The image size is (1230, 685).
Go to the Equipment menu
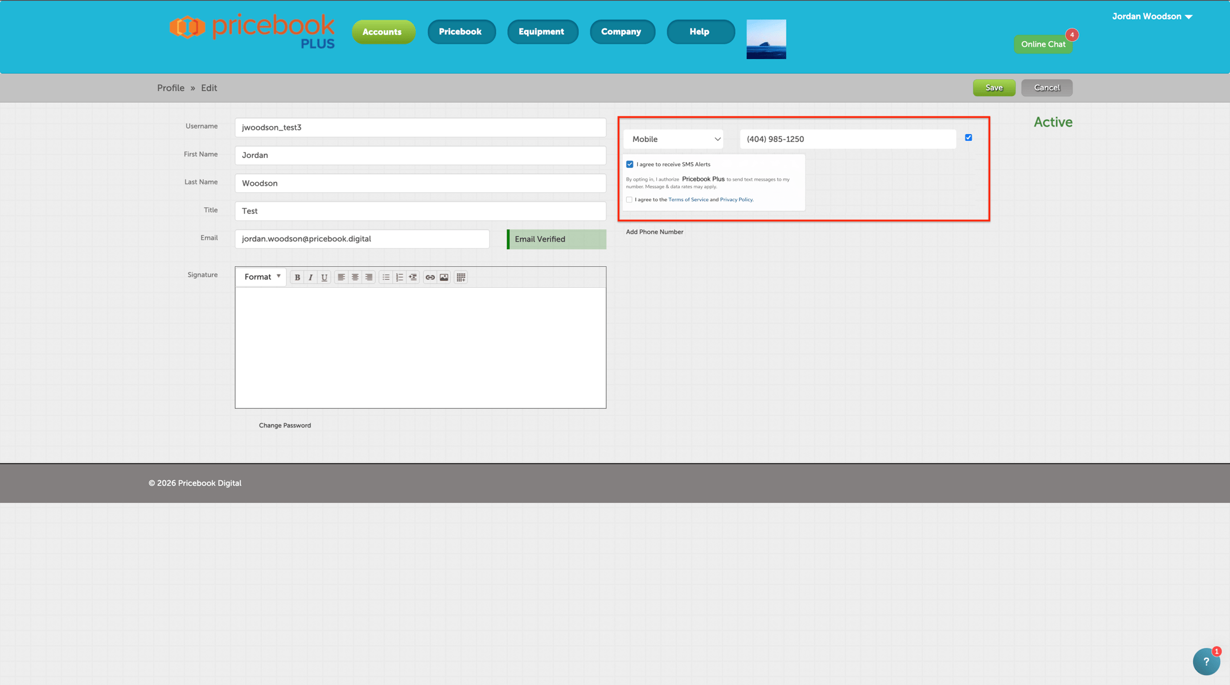pos(541,32)
